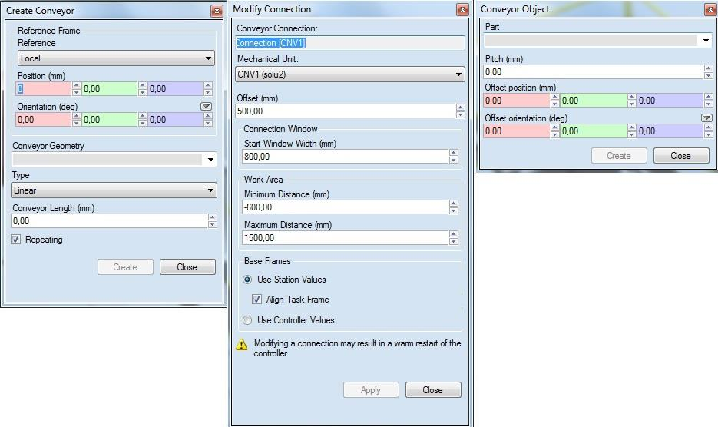
Task: Click the Pitch spinner arrows
Action: click(708, 72)
